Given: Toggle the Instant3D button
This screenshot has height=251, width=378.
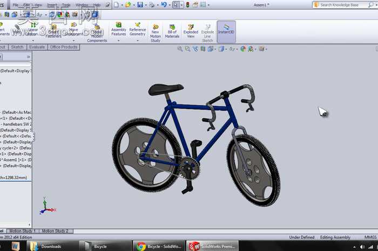Looking at the screenshot, I should point(226,31).
